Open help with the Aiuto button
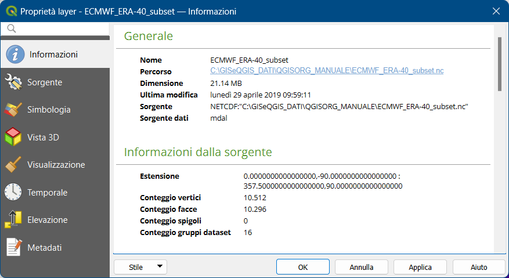 tap(479, 267)
